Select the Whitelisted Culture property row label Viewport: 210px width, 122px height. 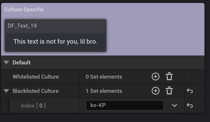(x=35, y=77)
